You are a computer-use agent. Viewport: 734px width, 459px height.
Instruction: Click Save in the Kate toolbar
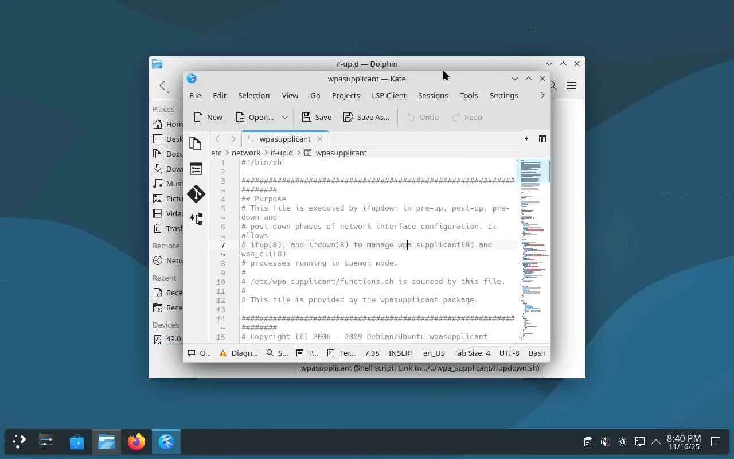point(317,117)
